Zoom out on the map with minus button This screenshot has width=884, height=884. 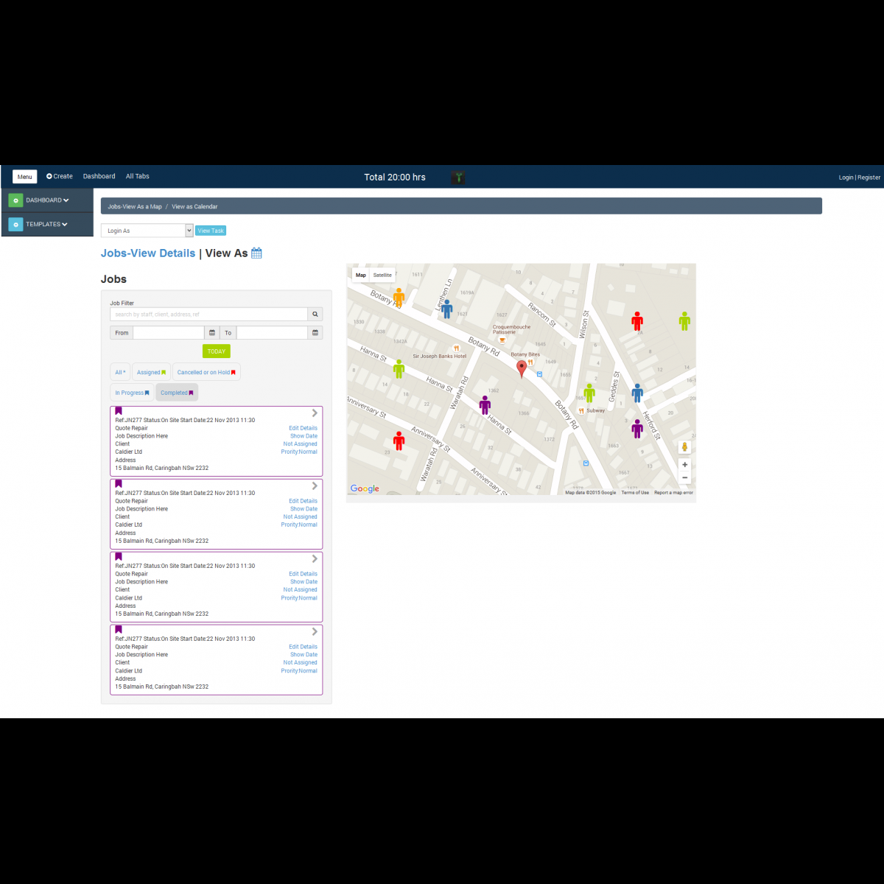685,477
